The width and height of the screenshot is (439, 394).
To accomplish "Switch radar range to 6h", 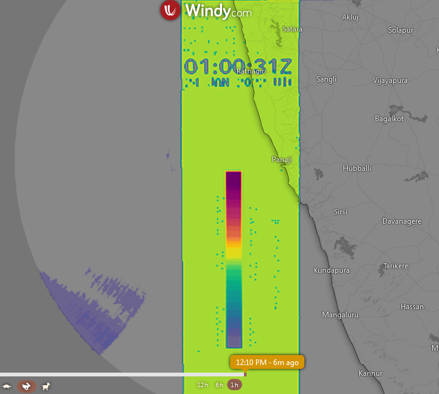I will [x=219, y=385].
